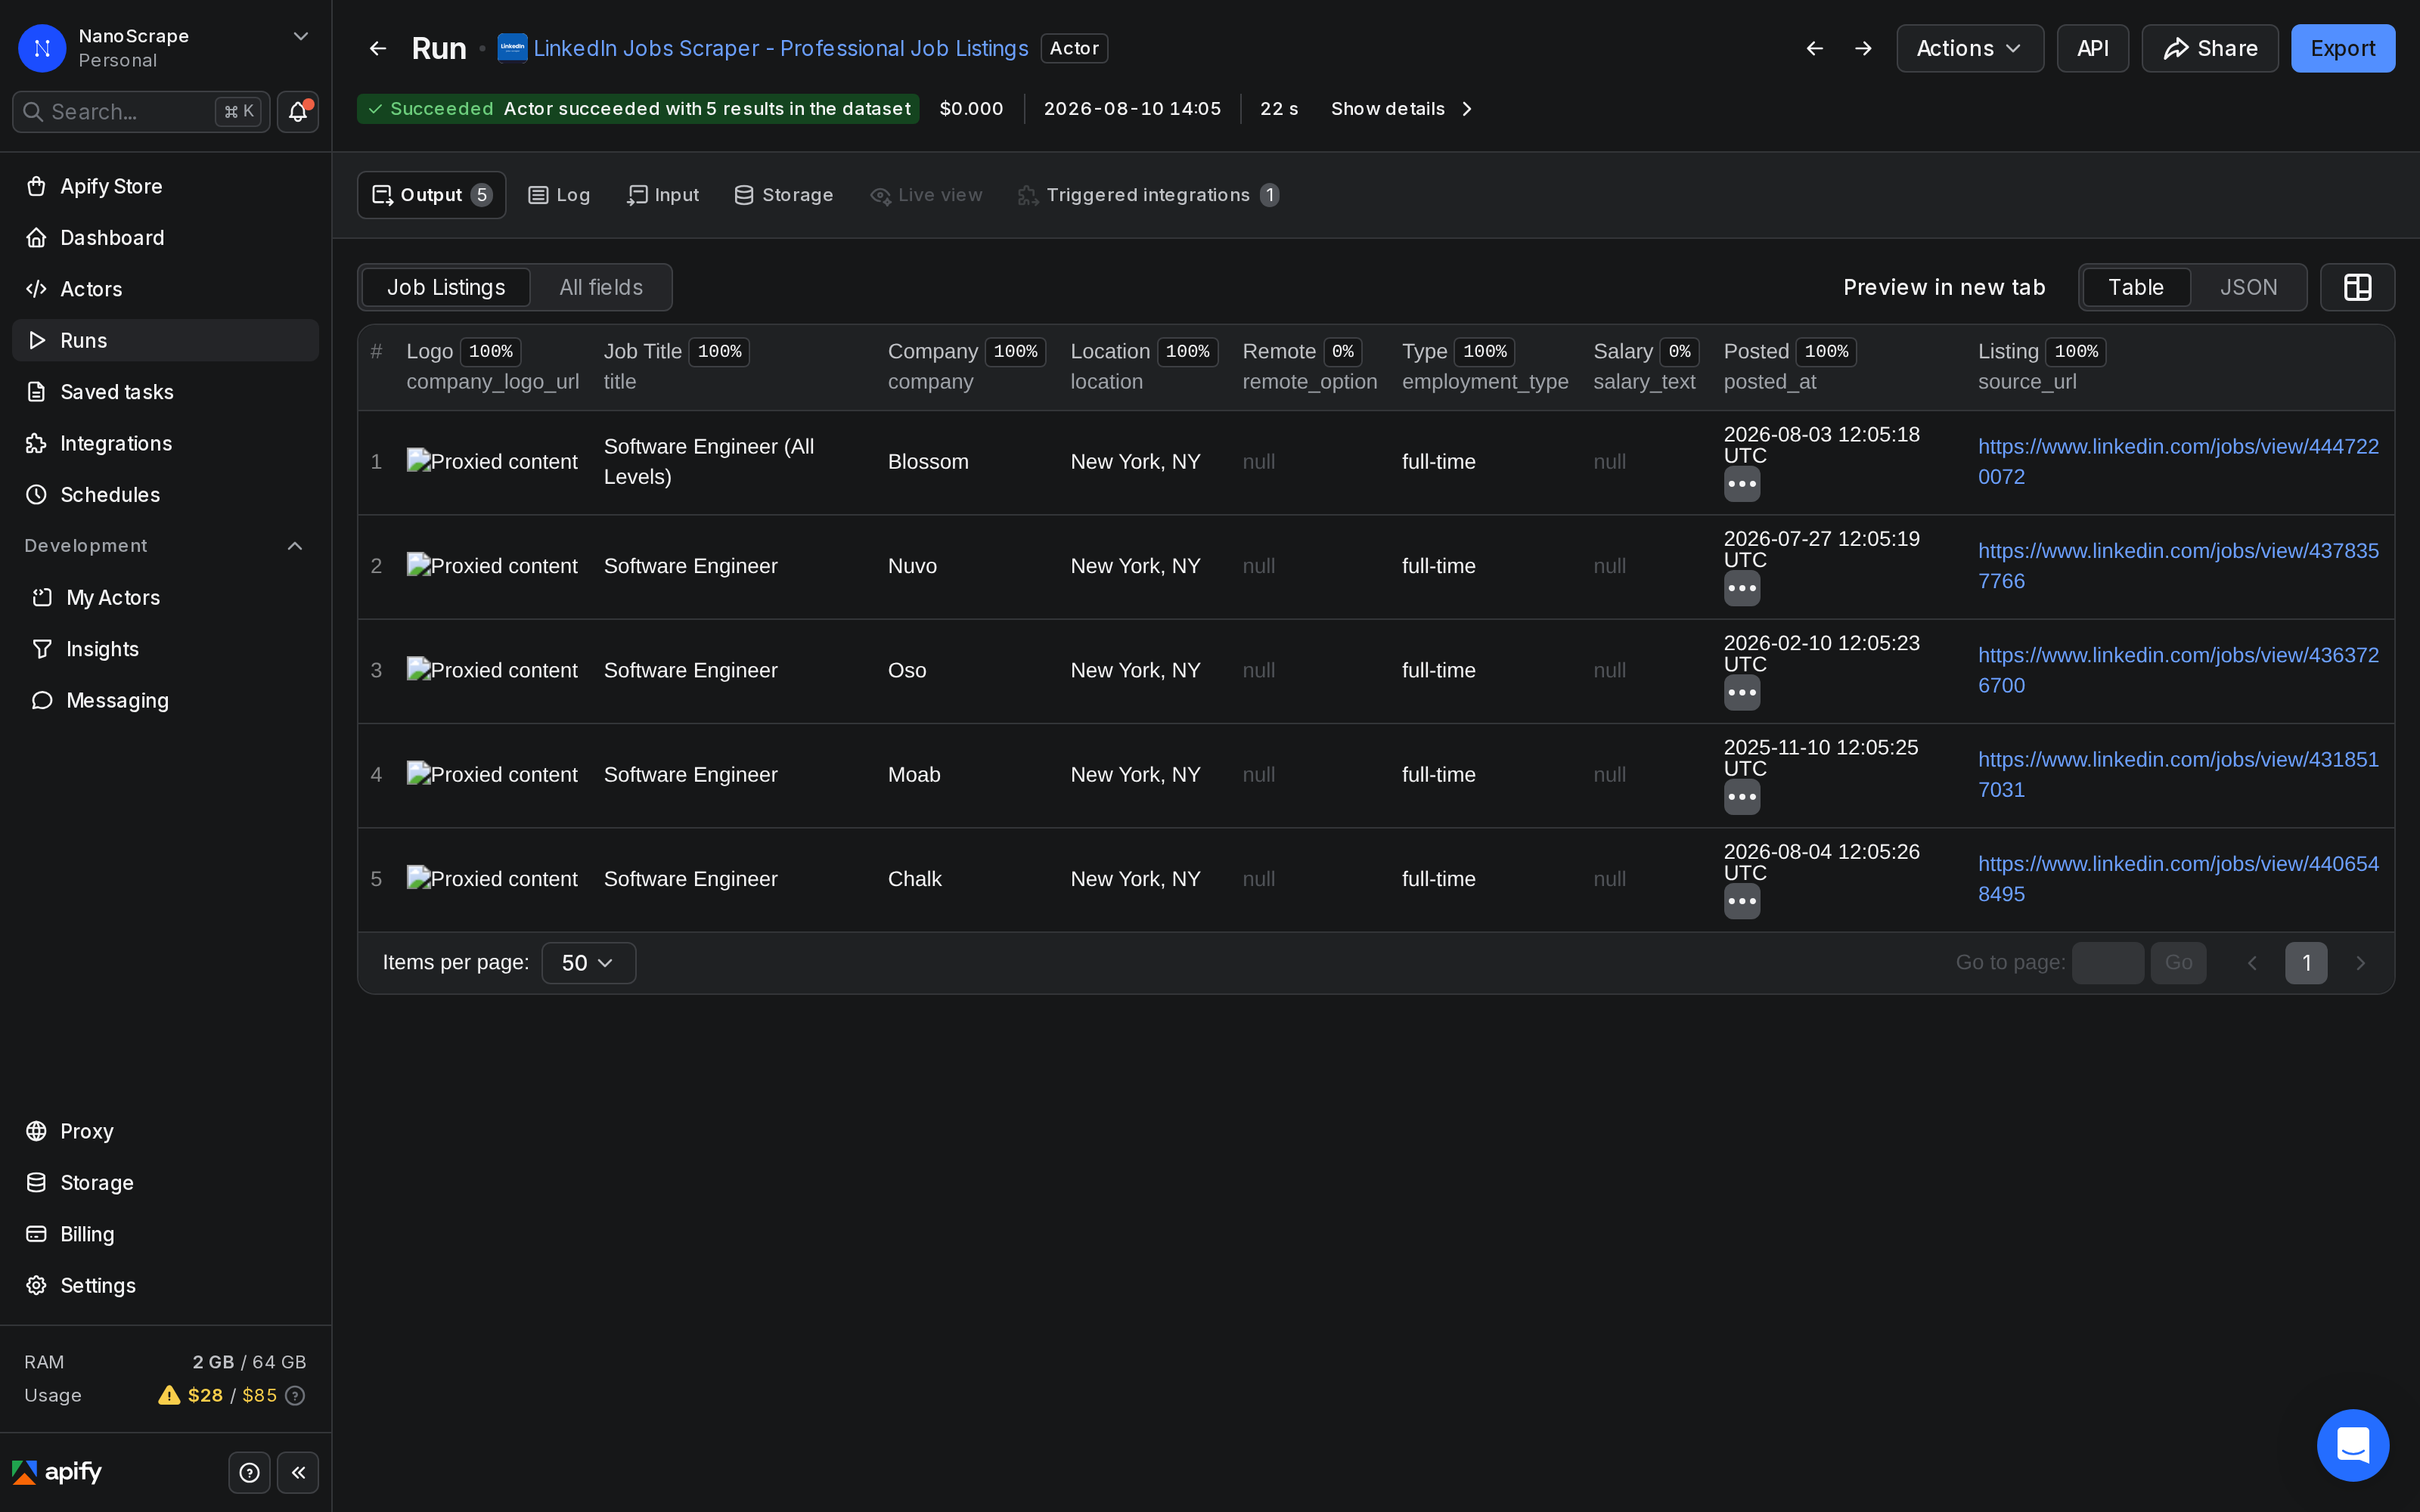Click the Go to page input
This screenshot has height=1512, width=2420.
[2107, 963]
